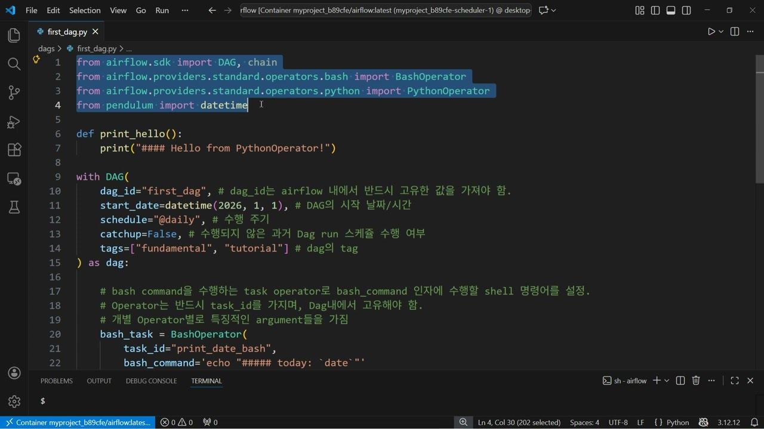Click the forwarded ports indicator
Screen dimensions: 764x429
point(210,422)
